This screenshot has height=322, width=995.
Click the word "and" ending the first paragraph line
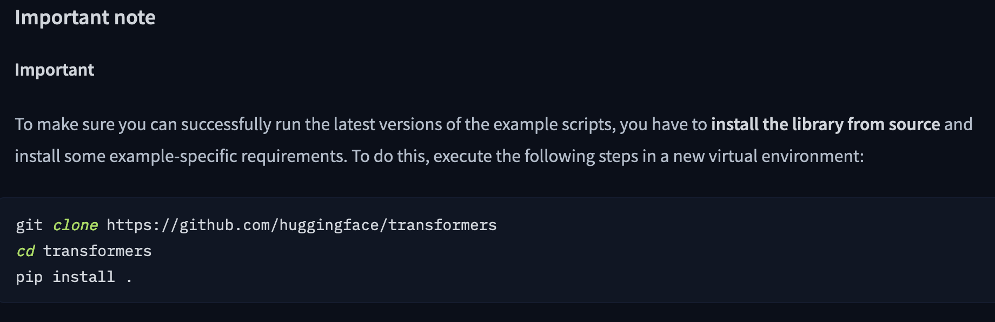[958, 124]
